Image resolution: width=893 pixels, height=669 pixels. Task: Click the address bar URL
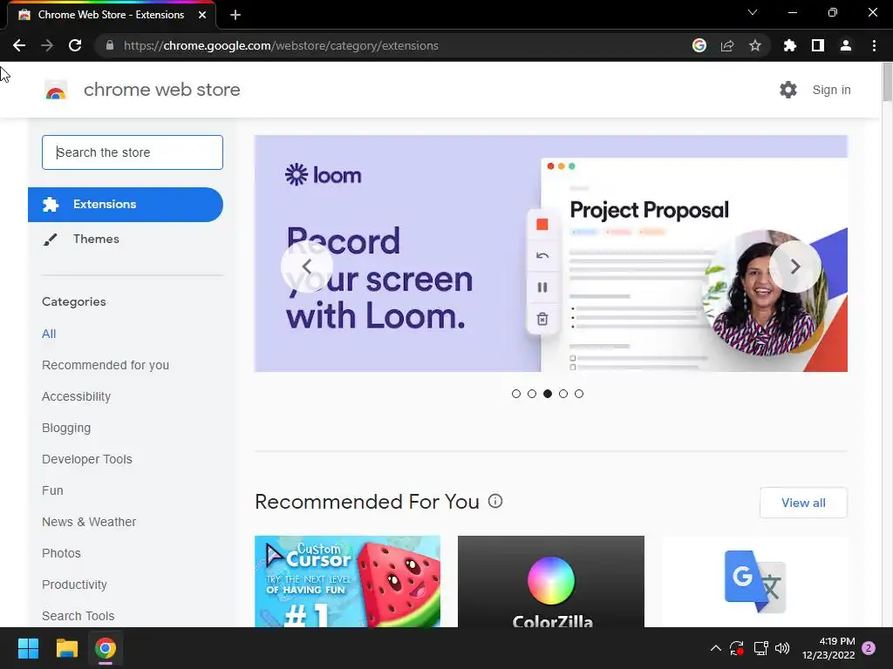tap(281, 45)
